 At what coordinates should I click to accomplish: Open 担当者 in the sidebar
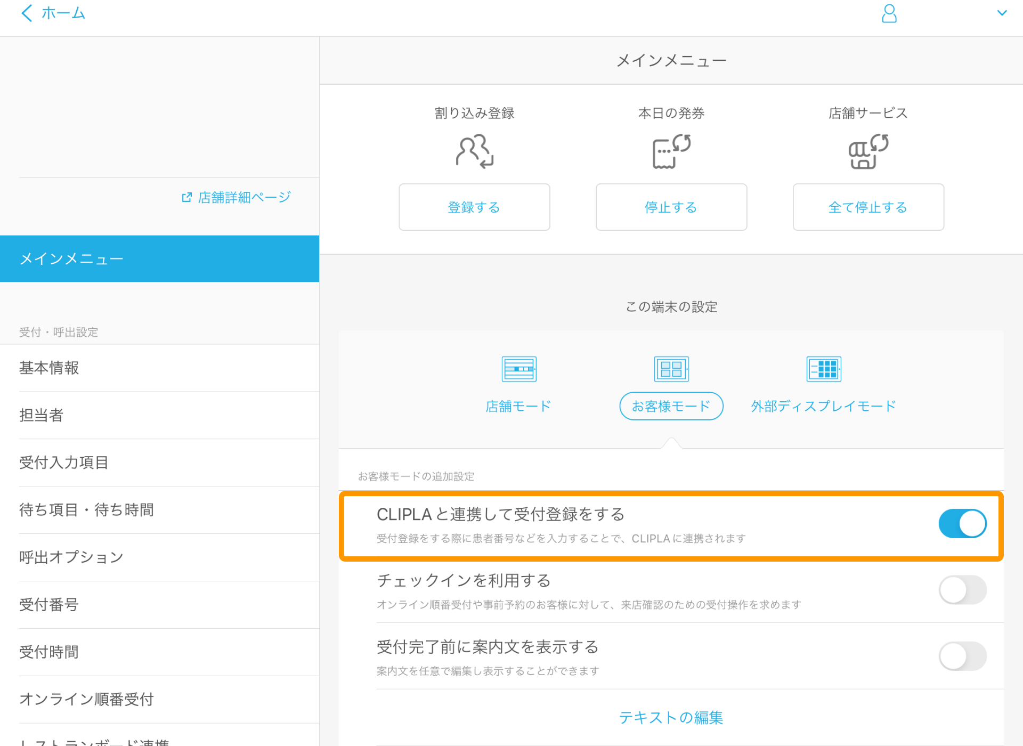159,416
